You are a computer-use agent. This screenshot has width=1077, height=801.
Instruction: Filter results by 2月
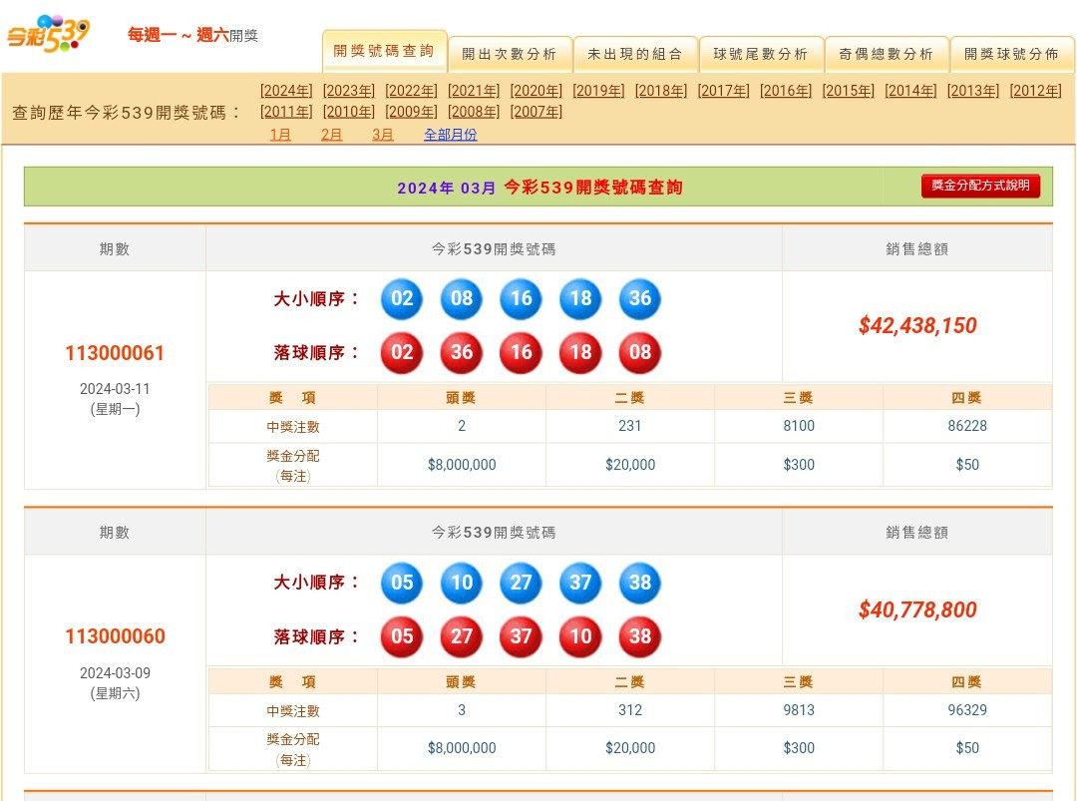(332, 135)
